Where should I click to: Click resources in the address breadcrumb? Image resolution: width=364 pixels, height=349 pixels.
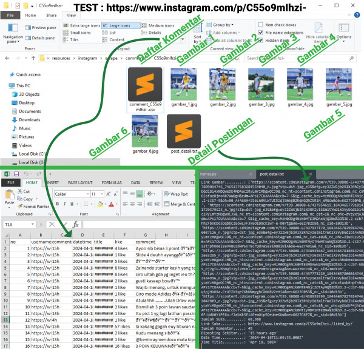pyautogui.click(x=61, y=58)
